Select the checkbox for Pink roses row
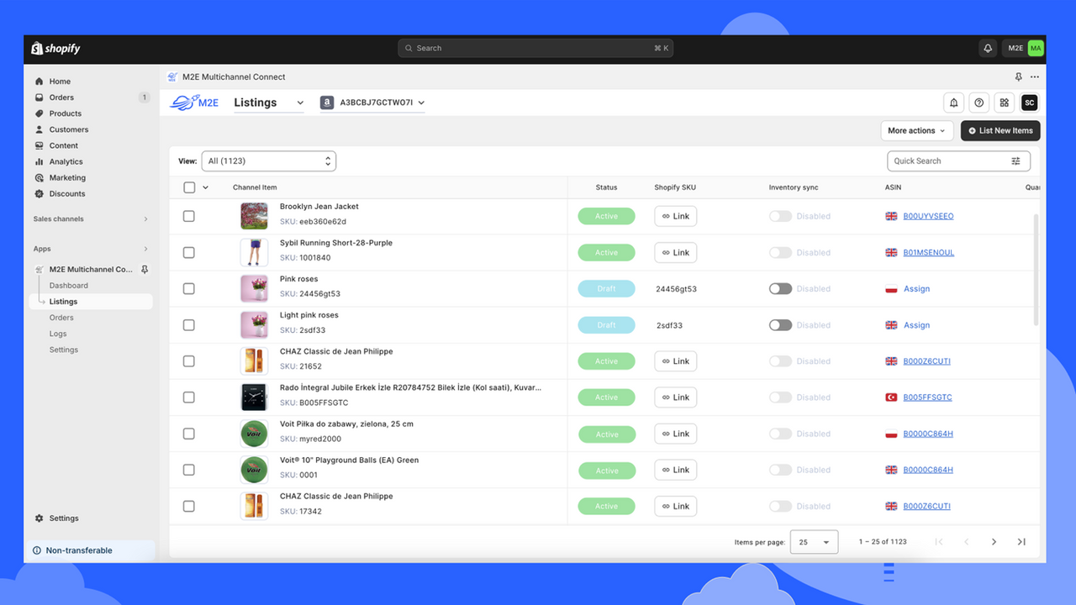 [188, 288]
